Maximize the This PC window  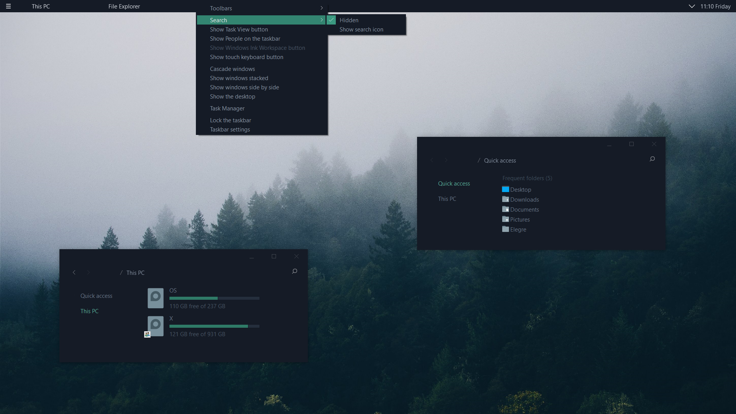coord(274,256)
